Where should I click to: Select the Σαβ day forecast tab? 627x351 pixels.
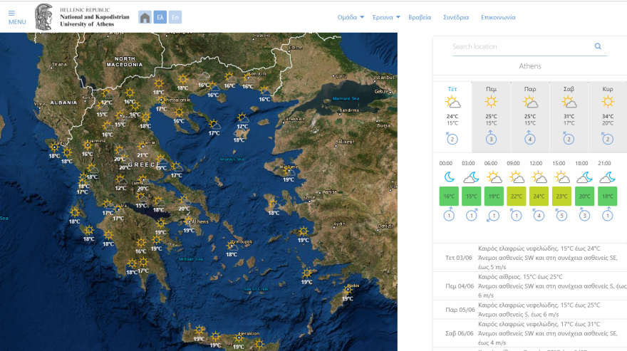(569, 114)
